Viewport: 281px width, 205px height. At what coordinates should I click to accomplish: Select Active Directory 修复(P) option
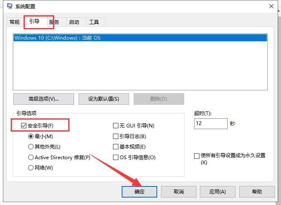(31, 157)
